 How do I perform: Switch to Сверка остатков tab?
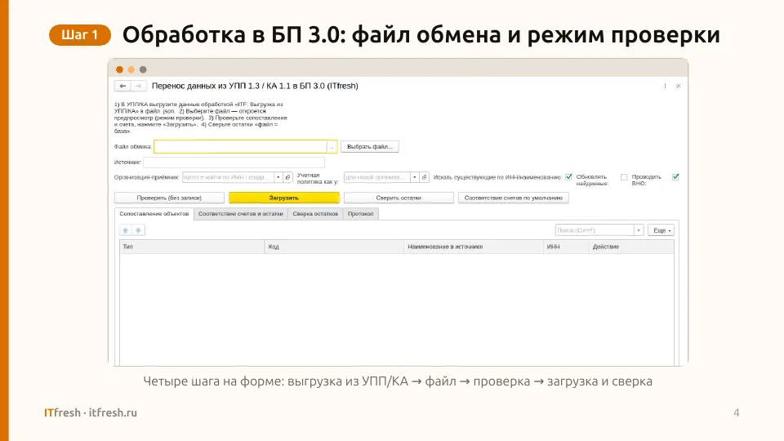tap(315, 213)
